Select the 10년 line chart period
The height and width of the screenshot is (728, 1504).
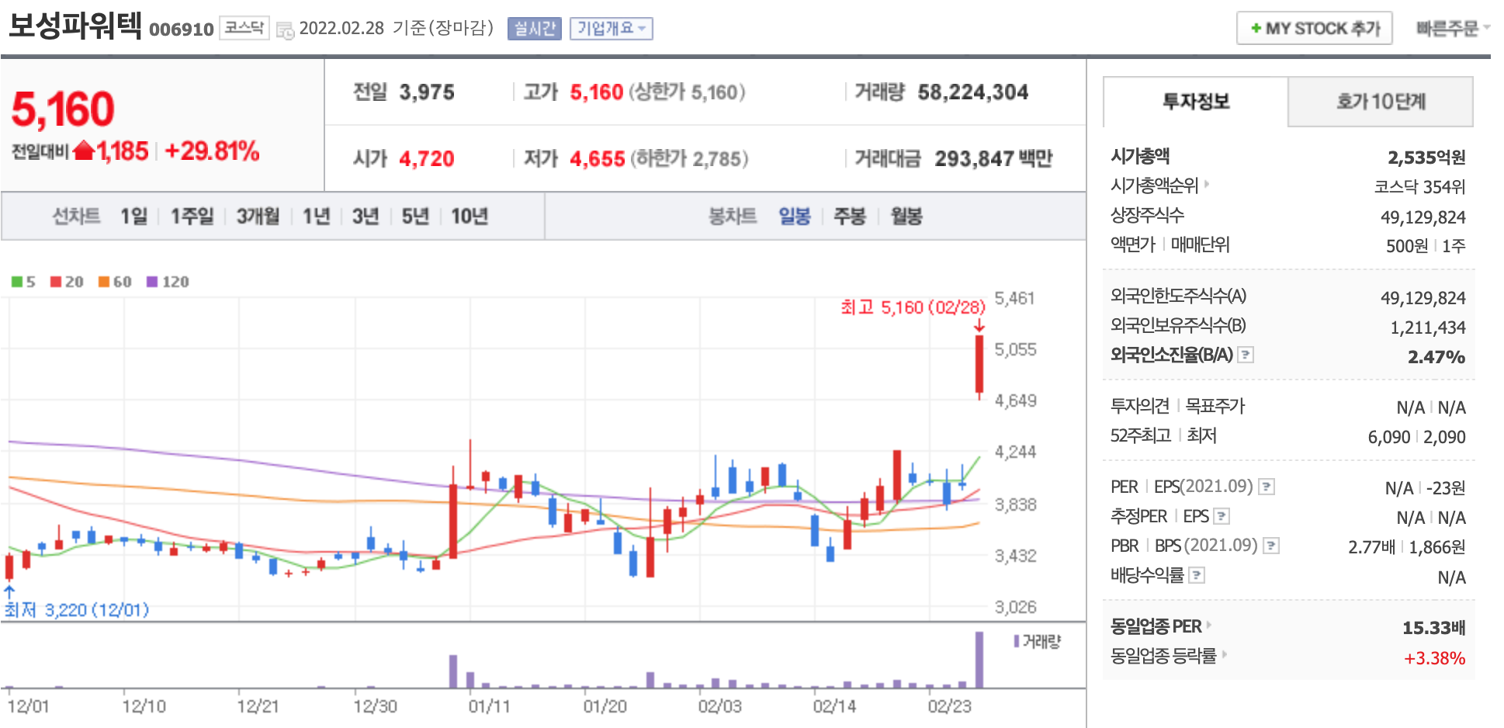coord(470,217)
